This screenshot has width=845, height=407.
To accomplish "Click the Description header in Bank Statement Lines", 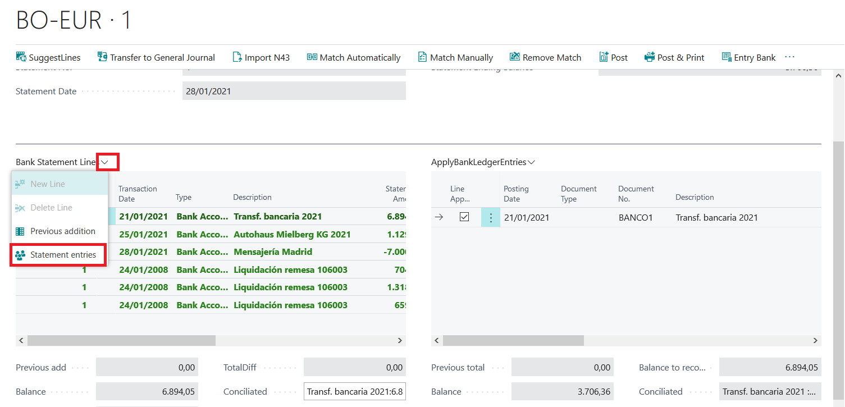I will coord(253,197).
